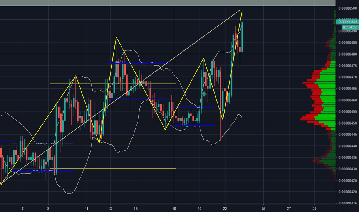Select the yellow horizontal line near 0.00000467 level
The image size is (359, 212).
click(113, 84)
